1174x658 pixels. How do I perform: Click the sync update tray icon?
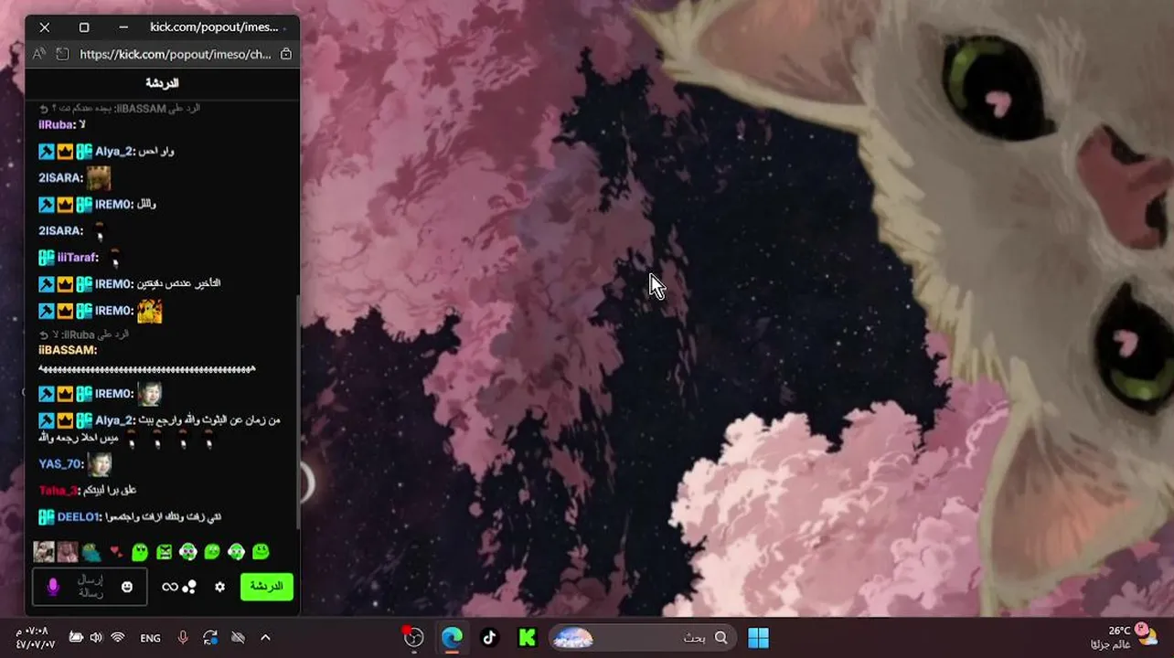click(x=210, y=638)
